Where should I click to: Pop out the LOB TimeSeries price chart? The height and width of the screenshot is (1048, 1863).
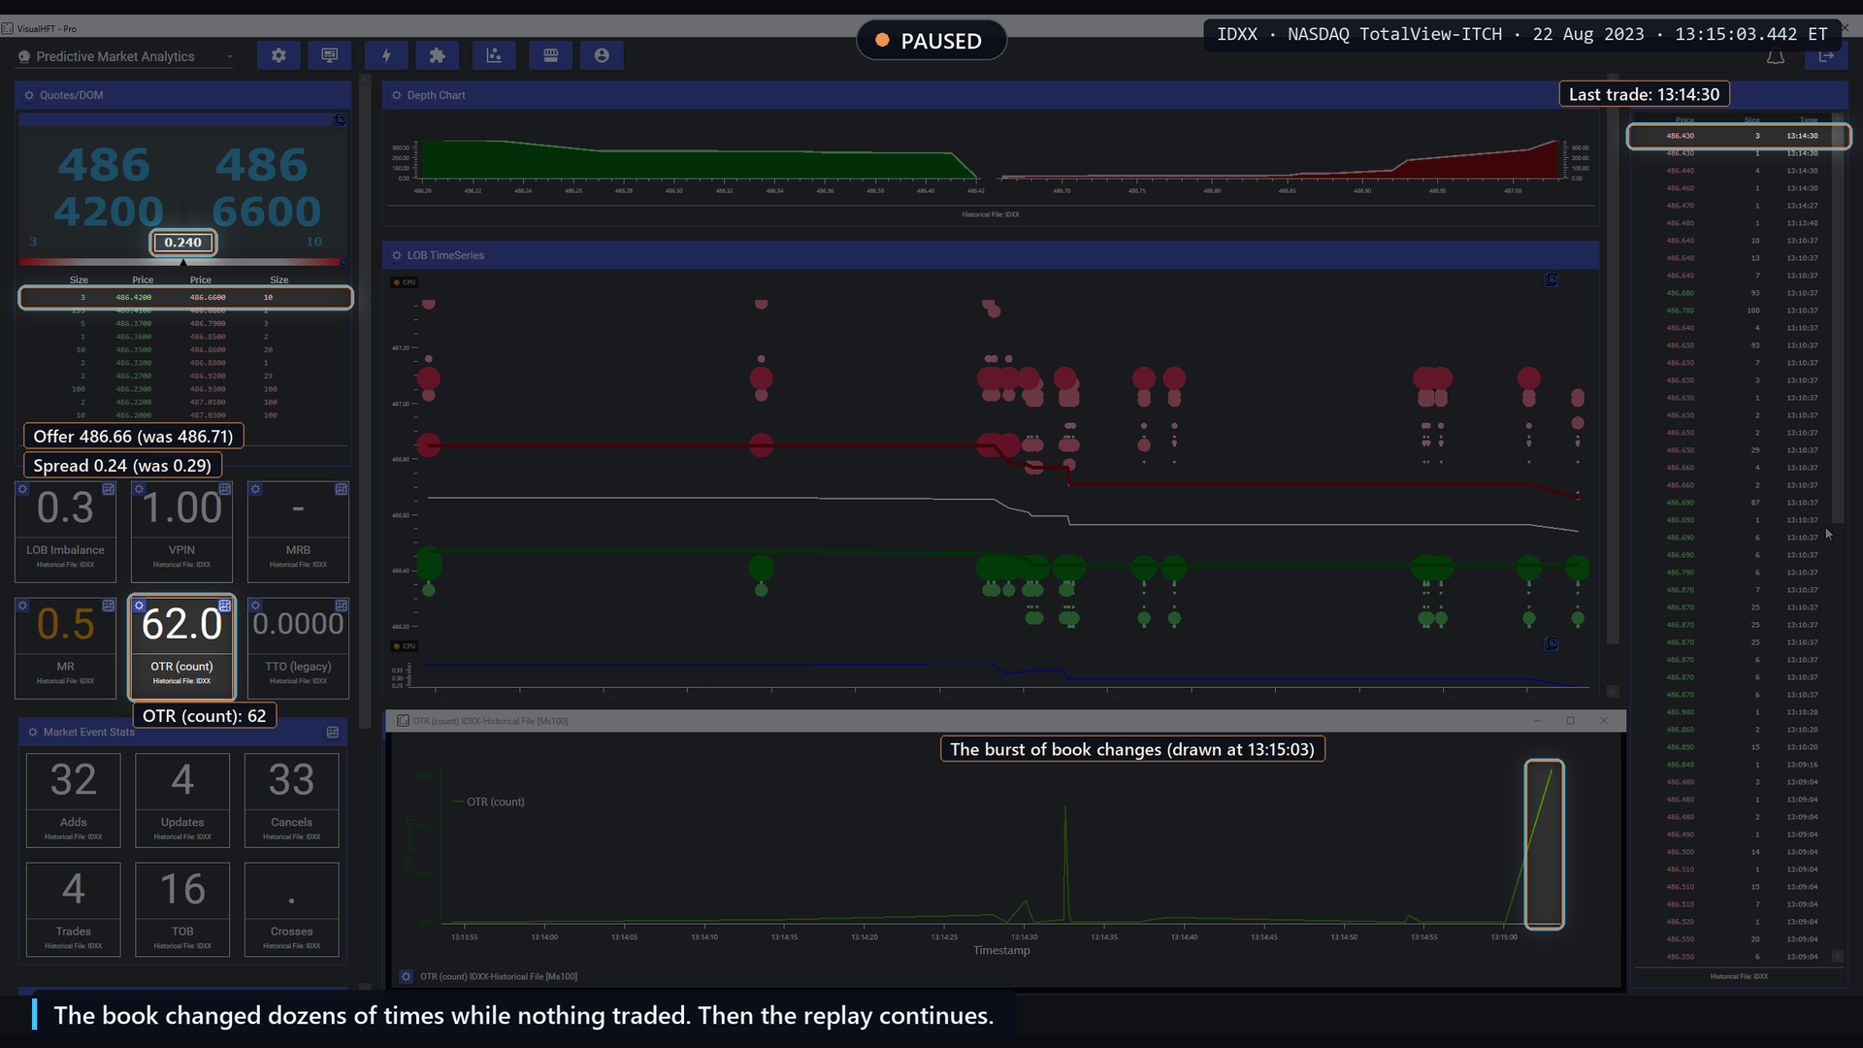pos(1552,279)
